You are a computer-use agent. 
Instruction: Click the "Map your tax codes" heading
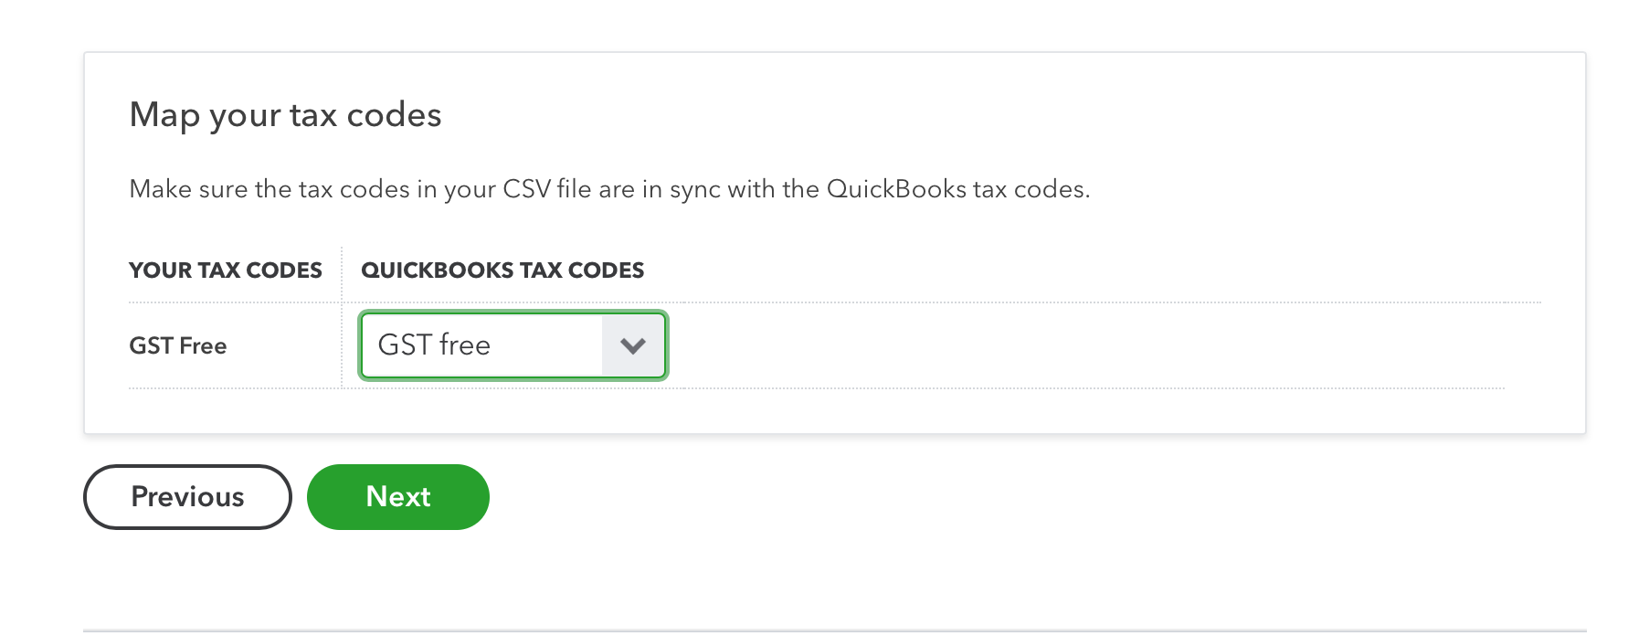tap(285, 115)
